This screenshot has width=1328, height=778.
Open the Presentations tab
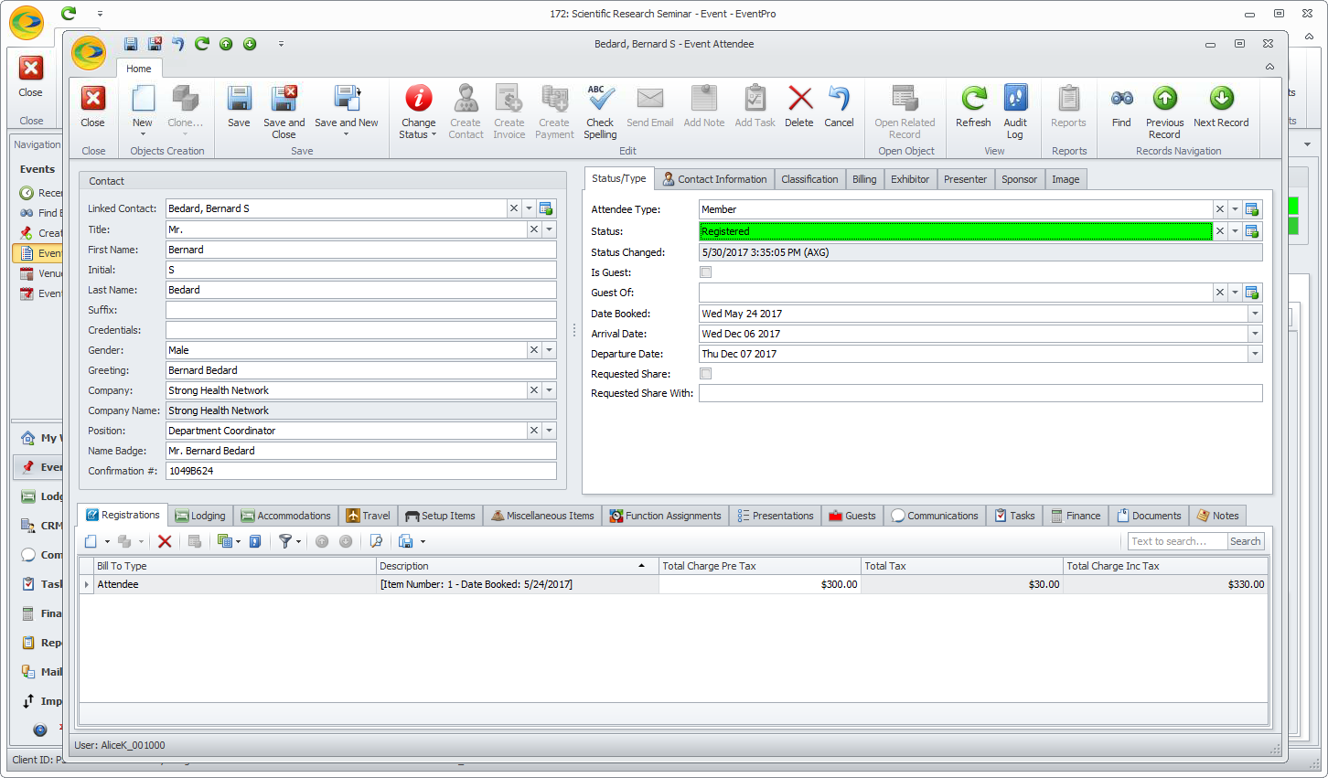coord(775,516)
